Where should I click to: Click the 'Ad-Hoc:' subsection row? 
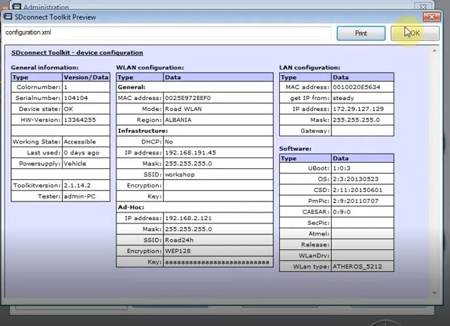(195, 207)
